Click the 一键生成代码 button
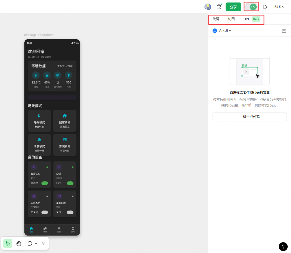 [x=249, y=117]
